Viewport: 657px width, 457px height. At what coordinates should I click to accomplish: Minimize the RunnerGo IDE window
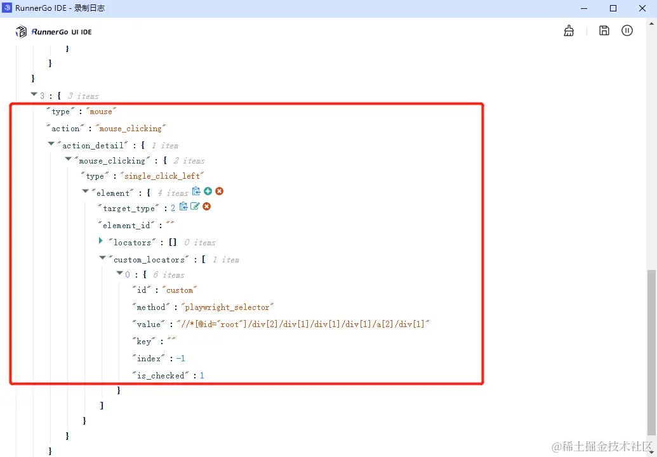(584, 8)
